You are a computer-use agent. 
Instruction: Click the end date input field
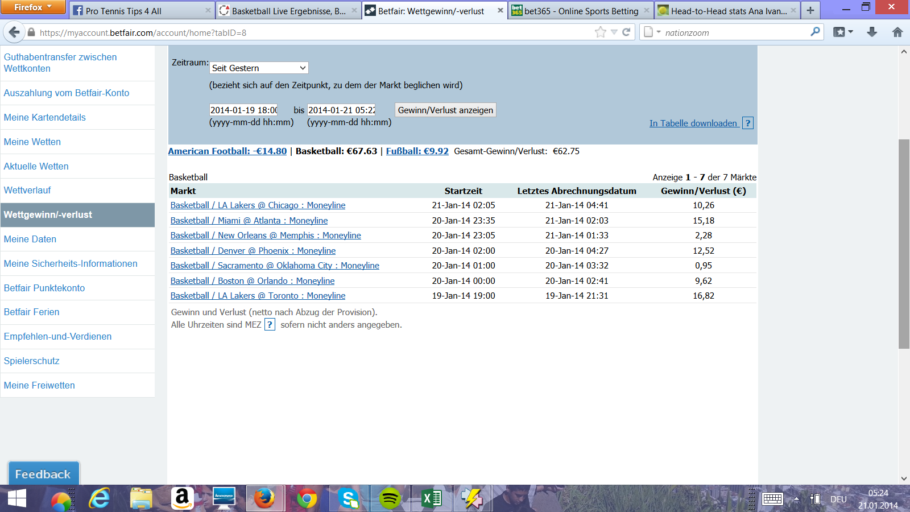[341, 110]
